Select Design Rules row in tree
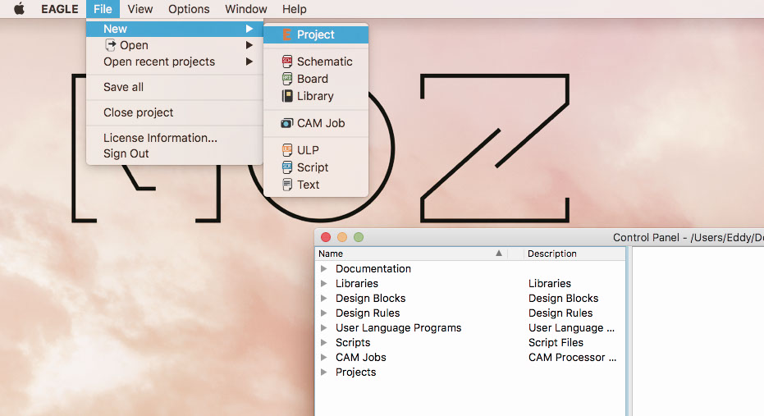Viewport: 764px width, 416px height. [x=470, y=313]
